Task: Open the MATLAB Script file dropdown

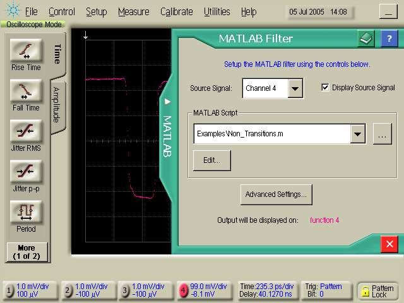Action: (x=359, y=134)
